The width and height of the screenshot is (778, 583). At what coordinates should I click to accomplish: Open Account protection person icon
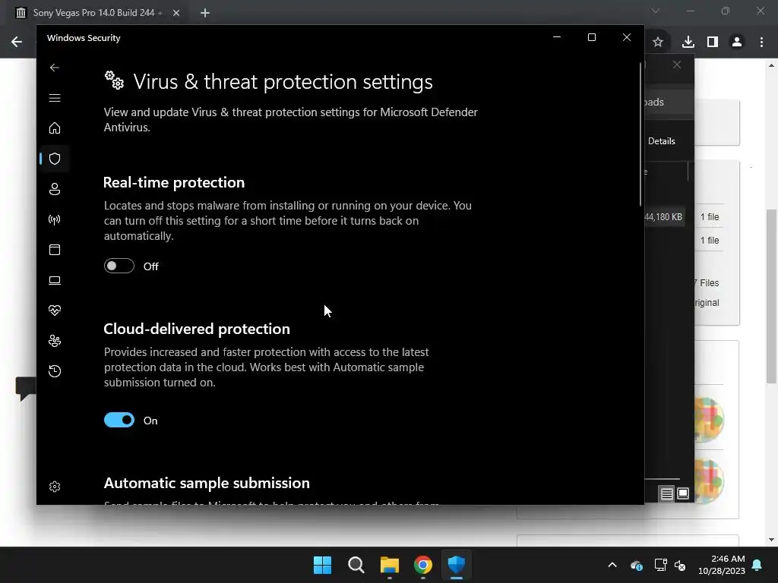(55, 189)
